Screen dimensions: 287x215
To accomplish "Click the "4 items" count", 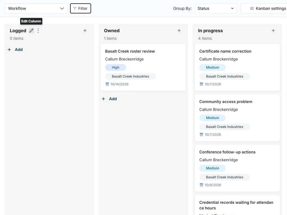I will pyautogui.click(x=205, y=39).
